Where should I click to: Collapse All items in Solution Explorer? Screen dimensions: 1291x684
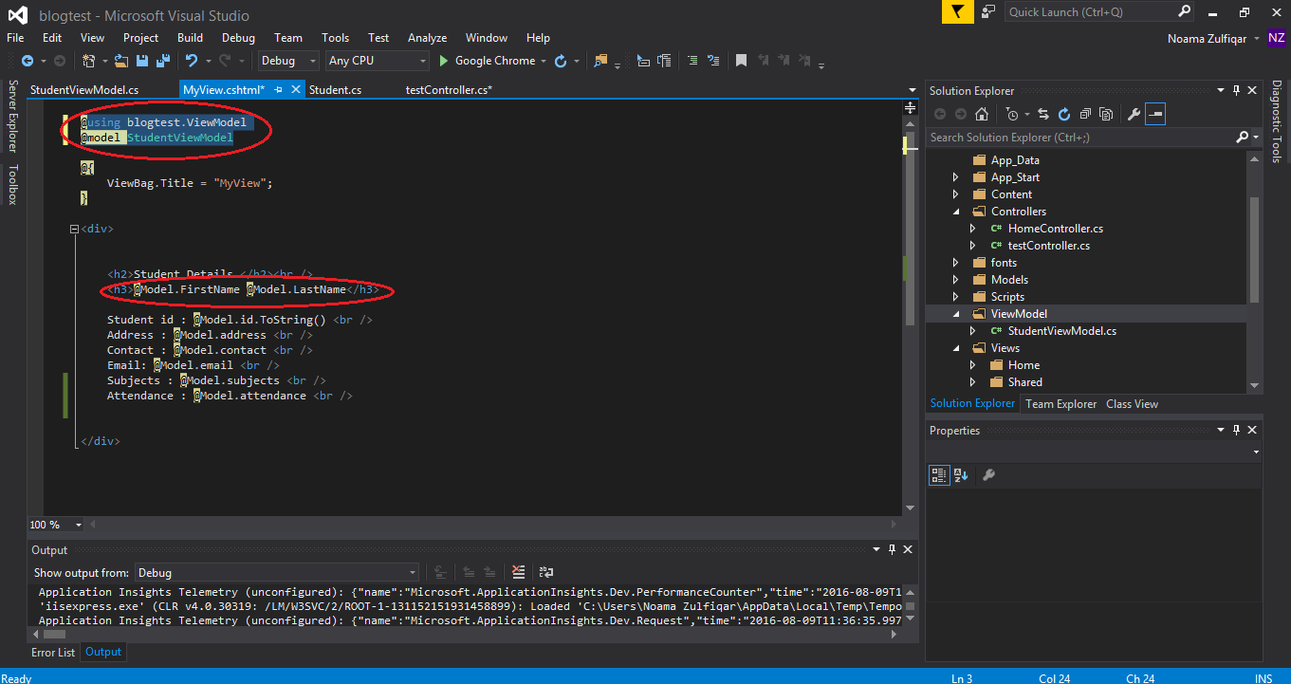[1085, 113]
